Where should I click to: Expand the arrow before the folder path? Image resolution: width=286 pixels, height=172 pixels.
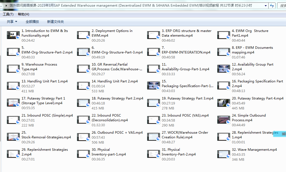pos(6,6)
